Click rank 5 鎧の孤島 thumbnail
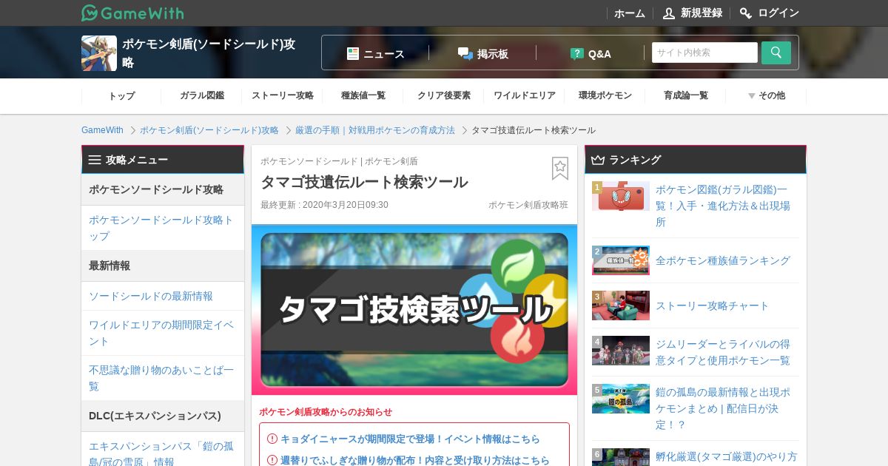 pyautogui.click(x=621, y=399)
